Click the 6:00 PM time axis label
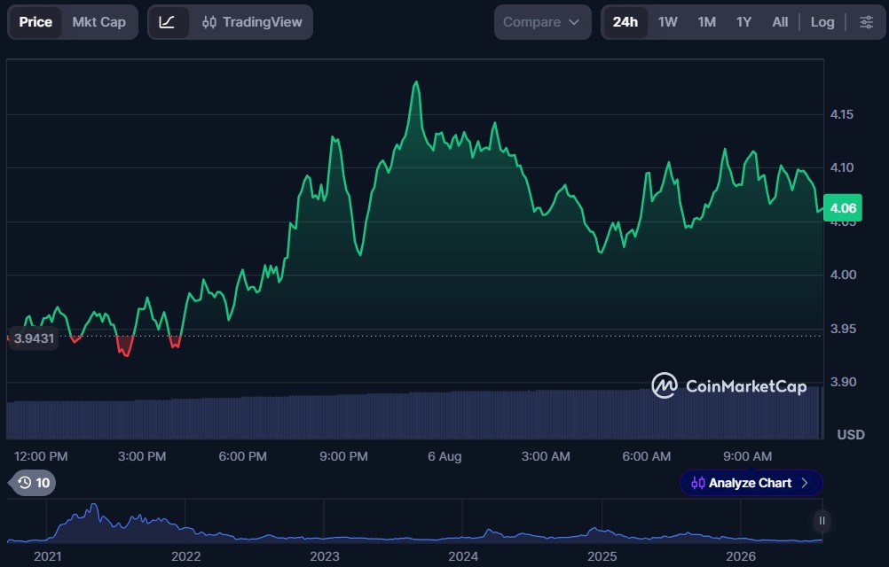Viewport: 889px width, 567px height. point(243,456)
